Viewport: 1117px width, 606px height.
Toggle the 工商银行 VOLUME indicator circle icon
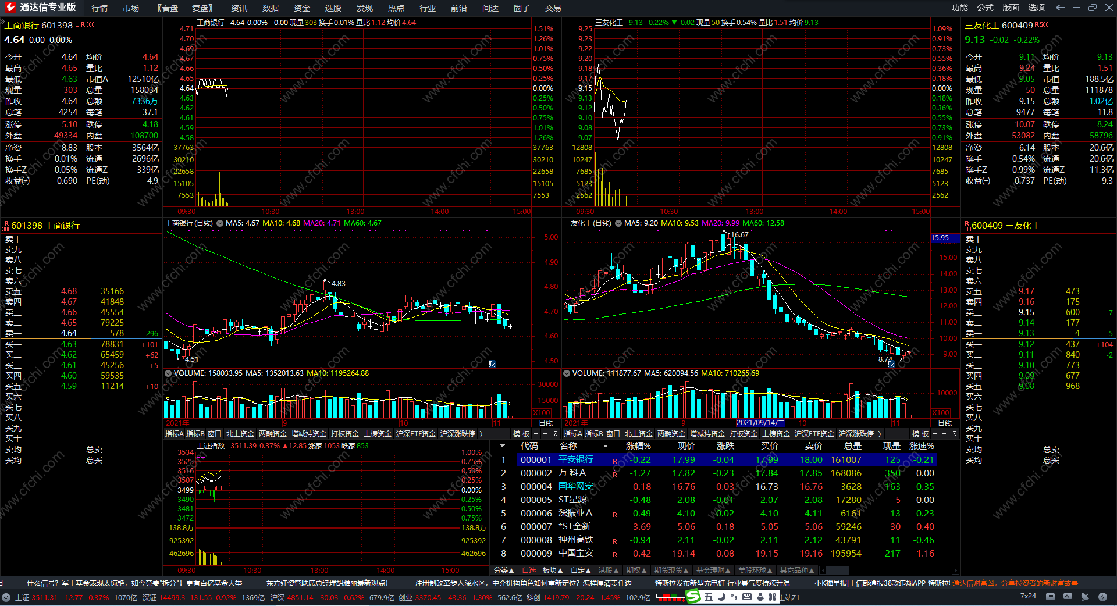[x=168, y=373]
